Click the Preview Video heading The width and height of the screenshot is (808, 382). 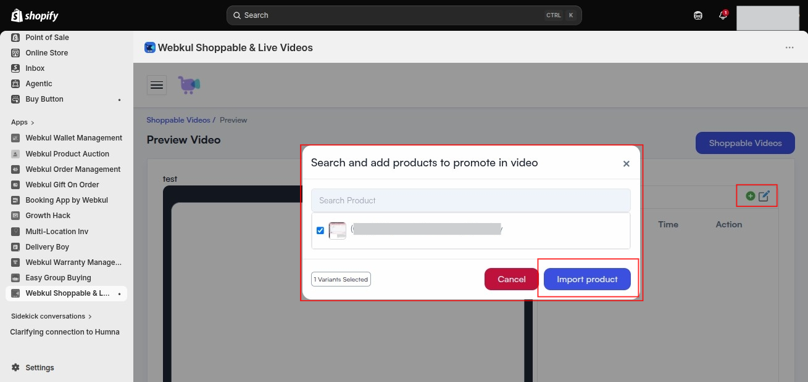click(183, 140)
